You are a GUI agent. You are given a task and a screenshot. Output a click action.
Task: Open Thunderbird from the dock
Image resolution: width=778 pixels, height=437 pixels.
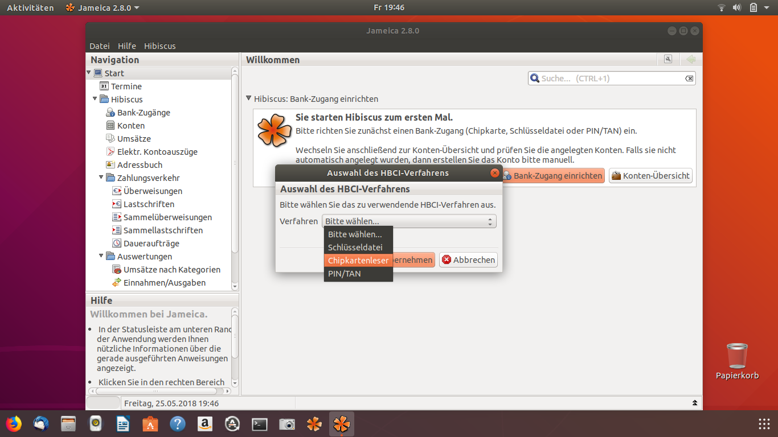tap(41, 424)
